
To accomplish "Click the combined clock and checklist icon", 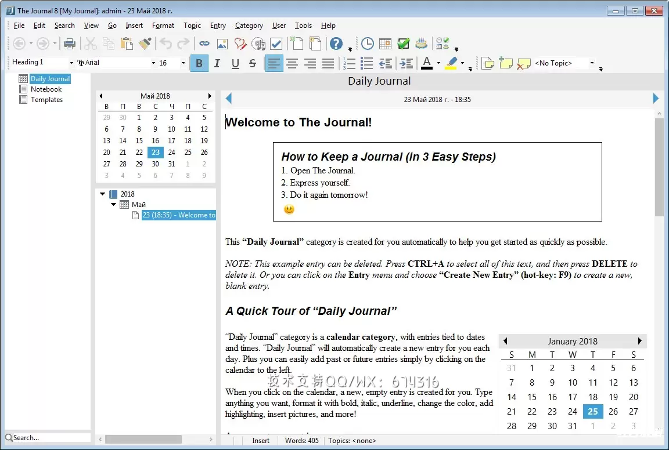I will 443,43.
